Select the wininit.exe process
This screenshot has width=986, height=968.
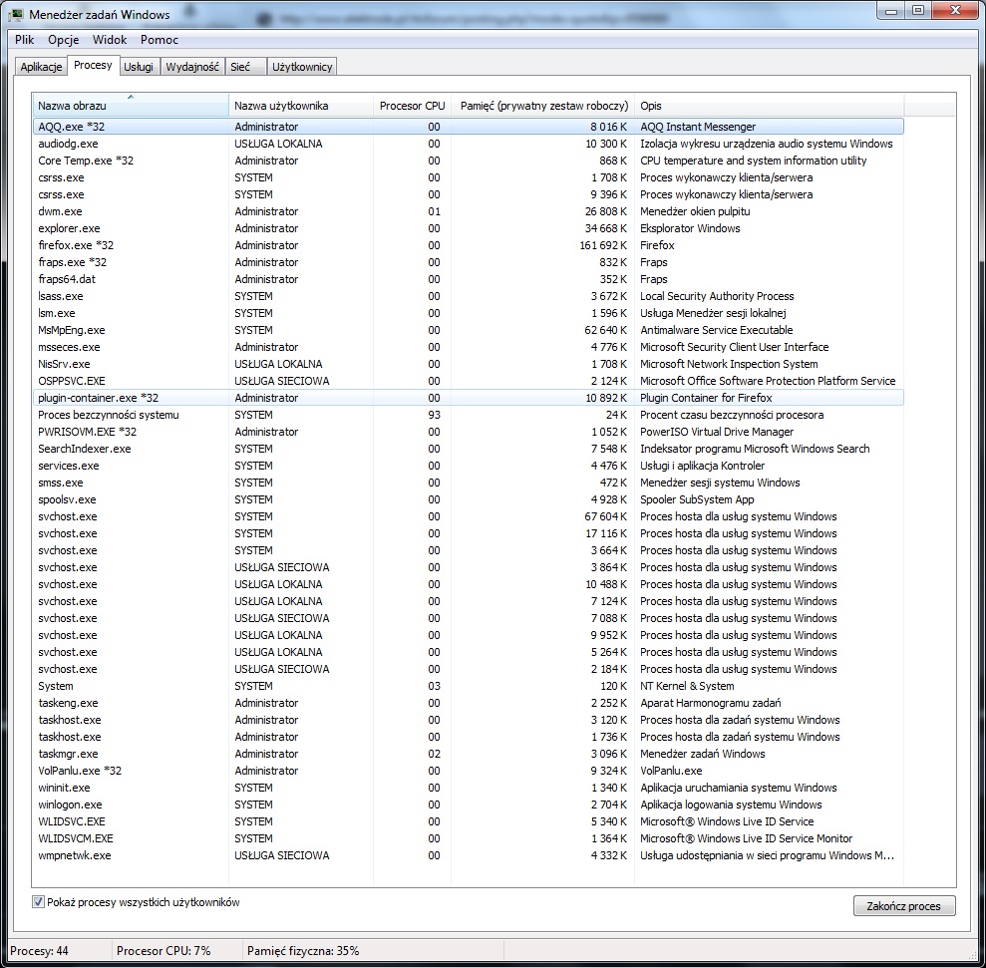(468, 789)
